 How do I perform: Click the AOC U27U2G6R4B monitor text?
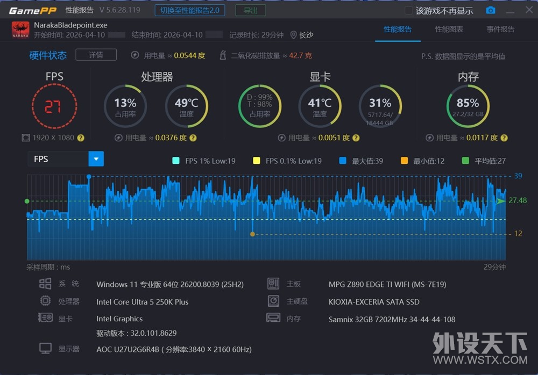pyautogui.click(x=174, y=349)
